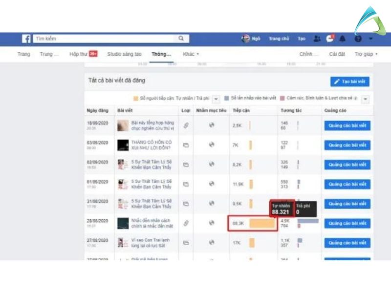The width and height of the screenshot is (391, 293).
Task: Expand the Khác menu
Action: click(191, 54)
